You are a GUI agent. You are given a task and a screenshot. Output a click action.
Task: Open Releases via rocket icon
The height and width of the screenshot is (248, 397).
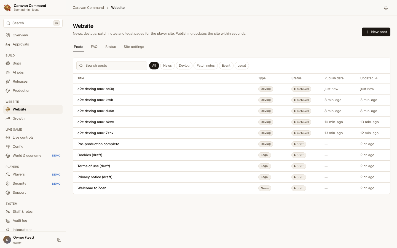click(x=8, y=82)
